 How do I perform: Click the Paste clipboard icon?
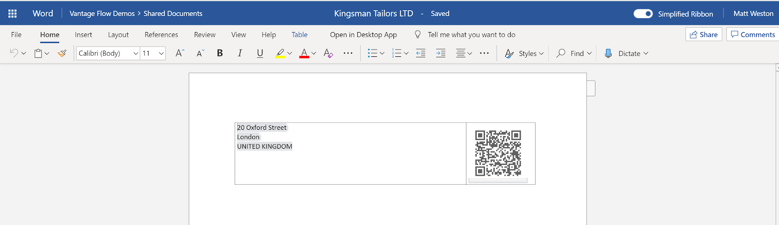(38, 53)
